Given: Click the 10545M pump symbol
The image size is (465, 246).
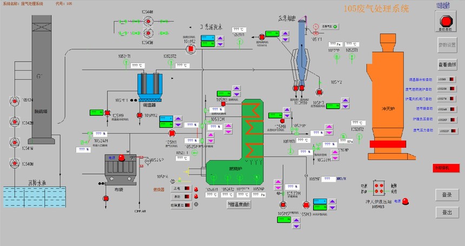Looking at the screenshot, I should 148,34.
